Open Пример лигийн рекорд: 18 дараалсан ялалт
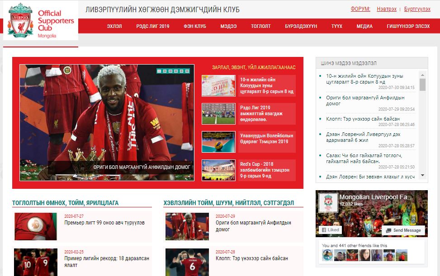The height and width of the screenshot is (276, 440). coord(107,262)
